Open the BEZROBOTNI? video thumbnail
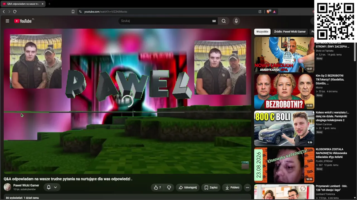Screen dimensions: 357x200 284,91
